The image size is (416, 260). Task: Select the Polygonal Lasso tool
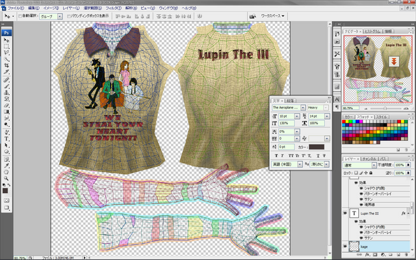pyautogui.click(x=6, y=53)
